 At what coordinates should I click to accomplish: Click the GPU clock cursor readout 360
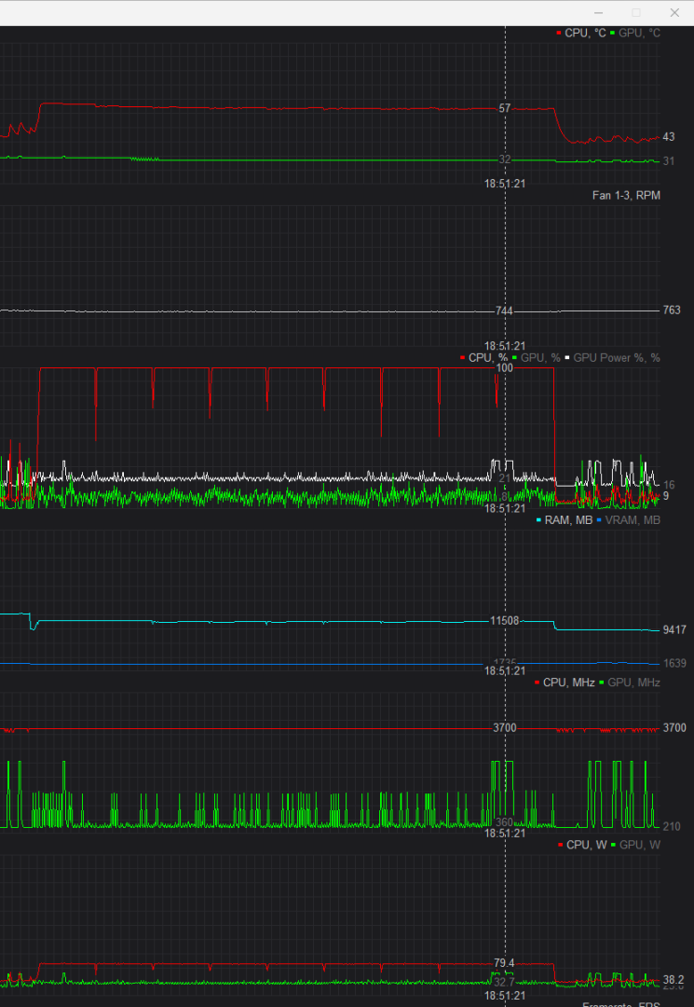tap(504, 822)
